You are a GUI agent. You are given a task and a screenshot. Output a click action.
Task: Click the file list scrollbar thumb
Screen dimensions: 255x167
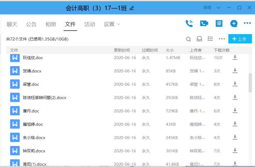pos(250,83)
